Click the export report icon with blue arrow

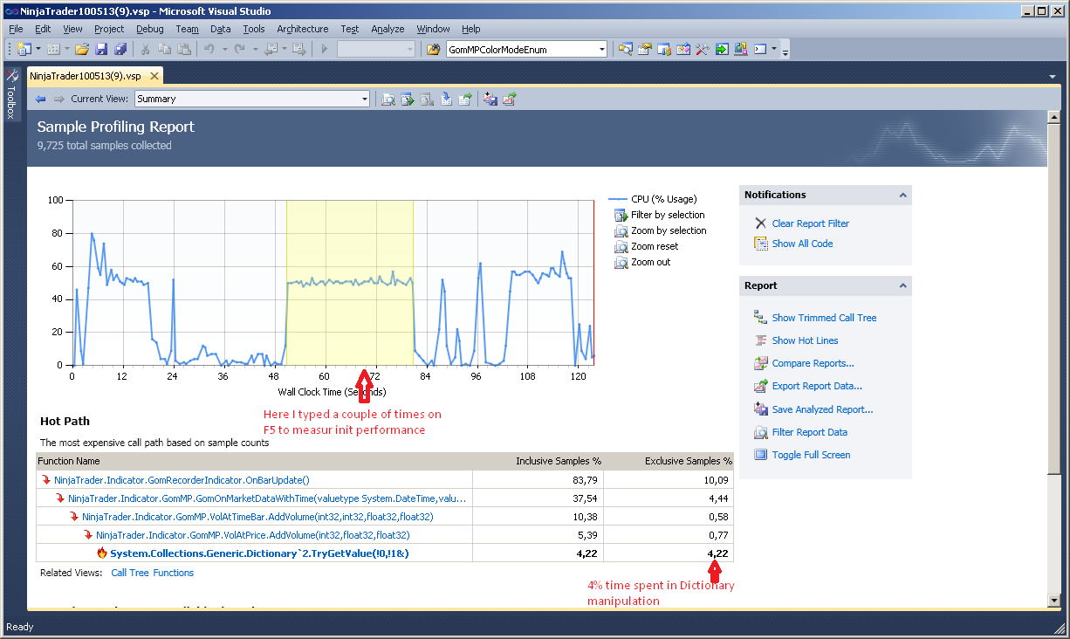446,99
